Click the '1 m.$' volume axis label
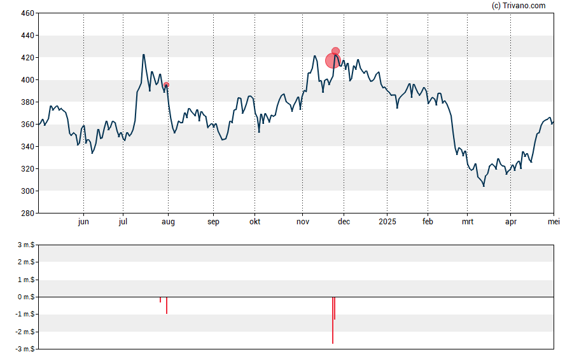This screenshot has height=359, width=565. (x=26, y=280)
